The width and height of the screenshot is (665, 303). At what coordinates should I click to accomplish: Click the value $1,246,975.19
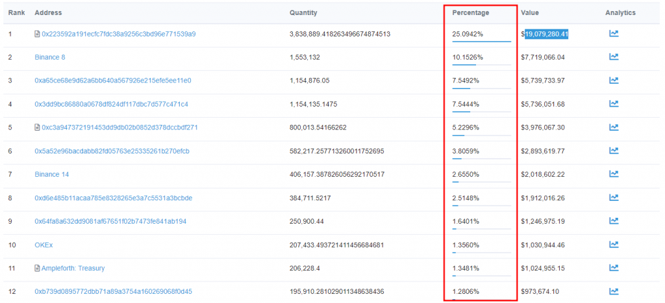pyautogui.click(x=543, y=221)
